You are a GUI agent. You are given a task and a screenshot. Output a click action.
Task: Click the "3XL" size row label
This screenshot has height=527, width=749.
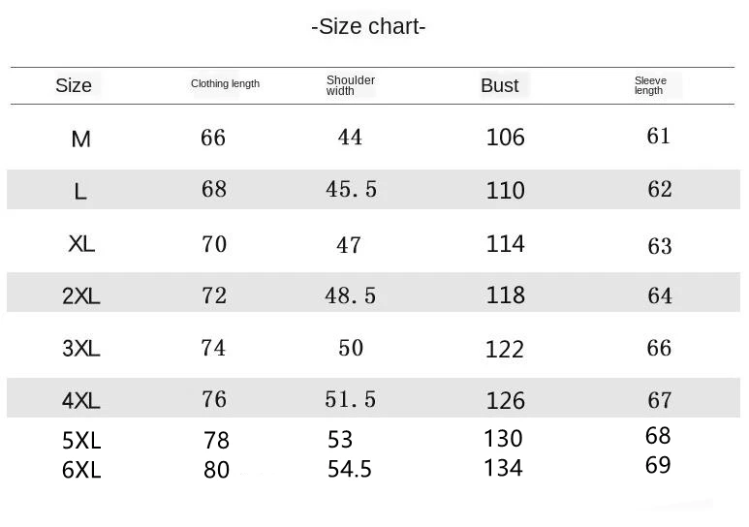(81, 349)
